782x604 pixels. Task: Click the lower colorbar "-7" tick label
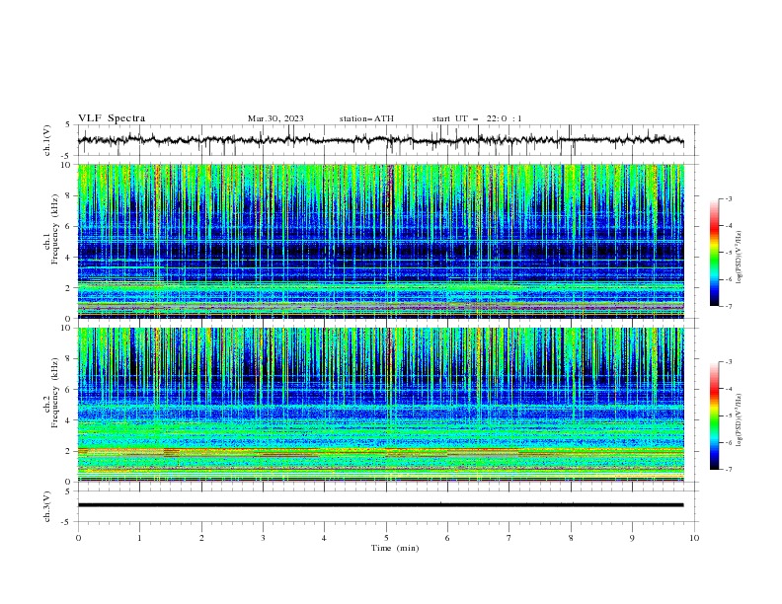729,469
